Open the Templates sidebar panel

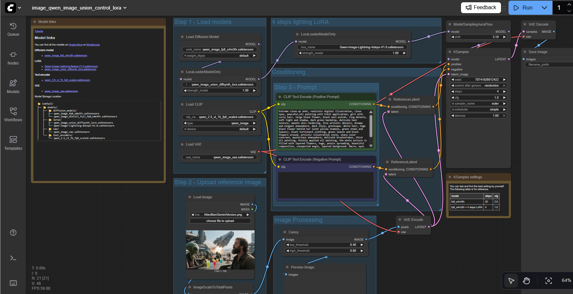pos(13,144)
